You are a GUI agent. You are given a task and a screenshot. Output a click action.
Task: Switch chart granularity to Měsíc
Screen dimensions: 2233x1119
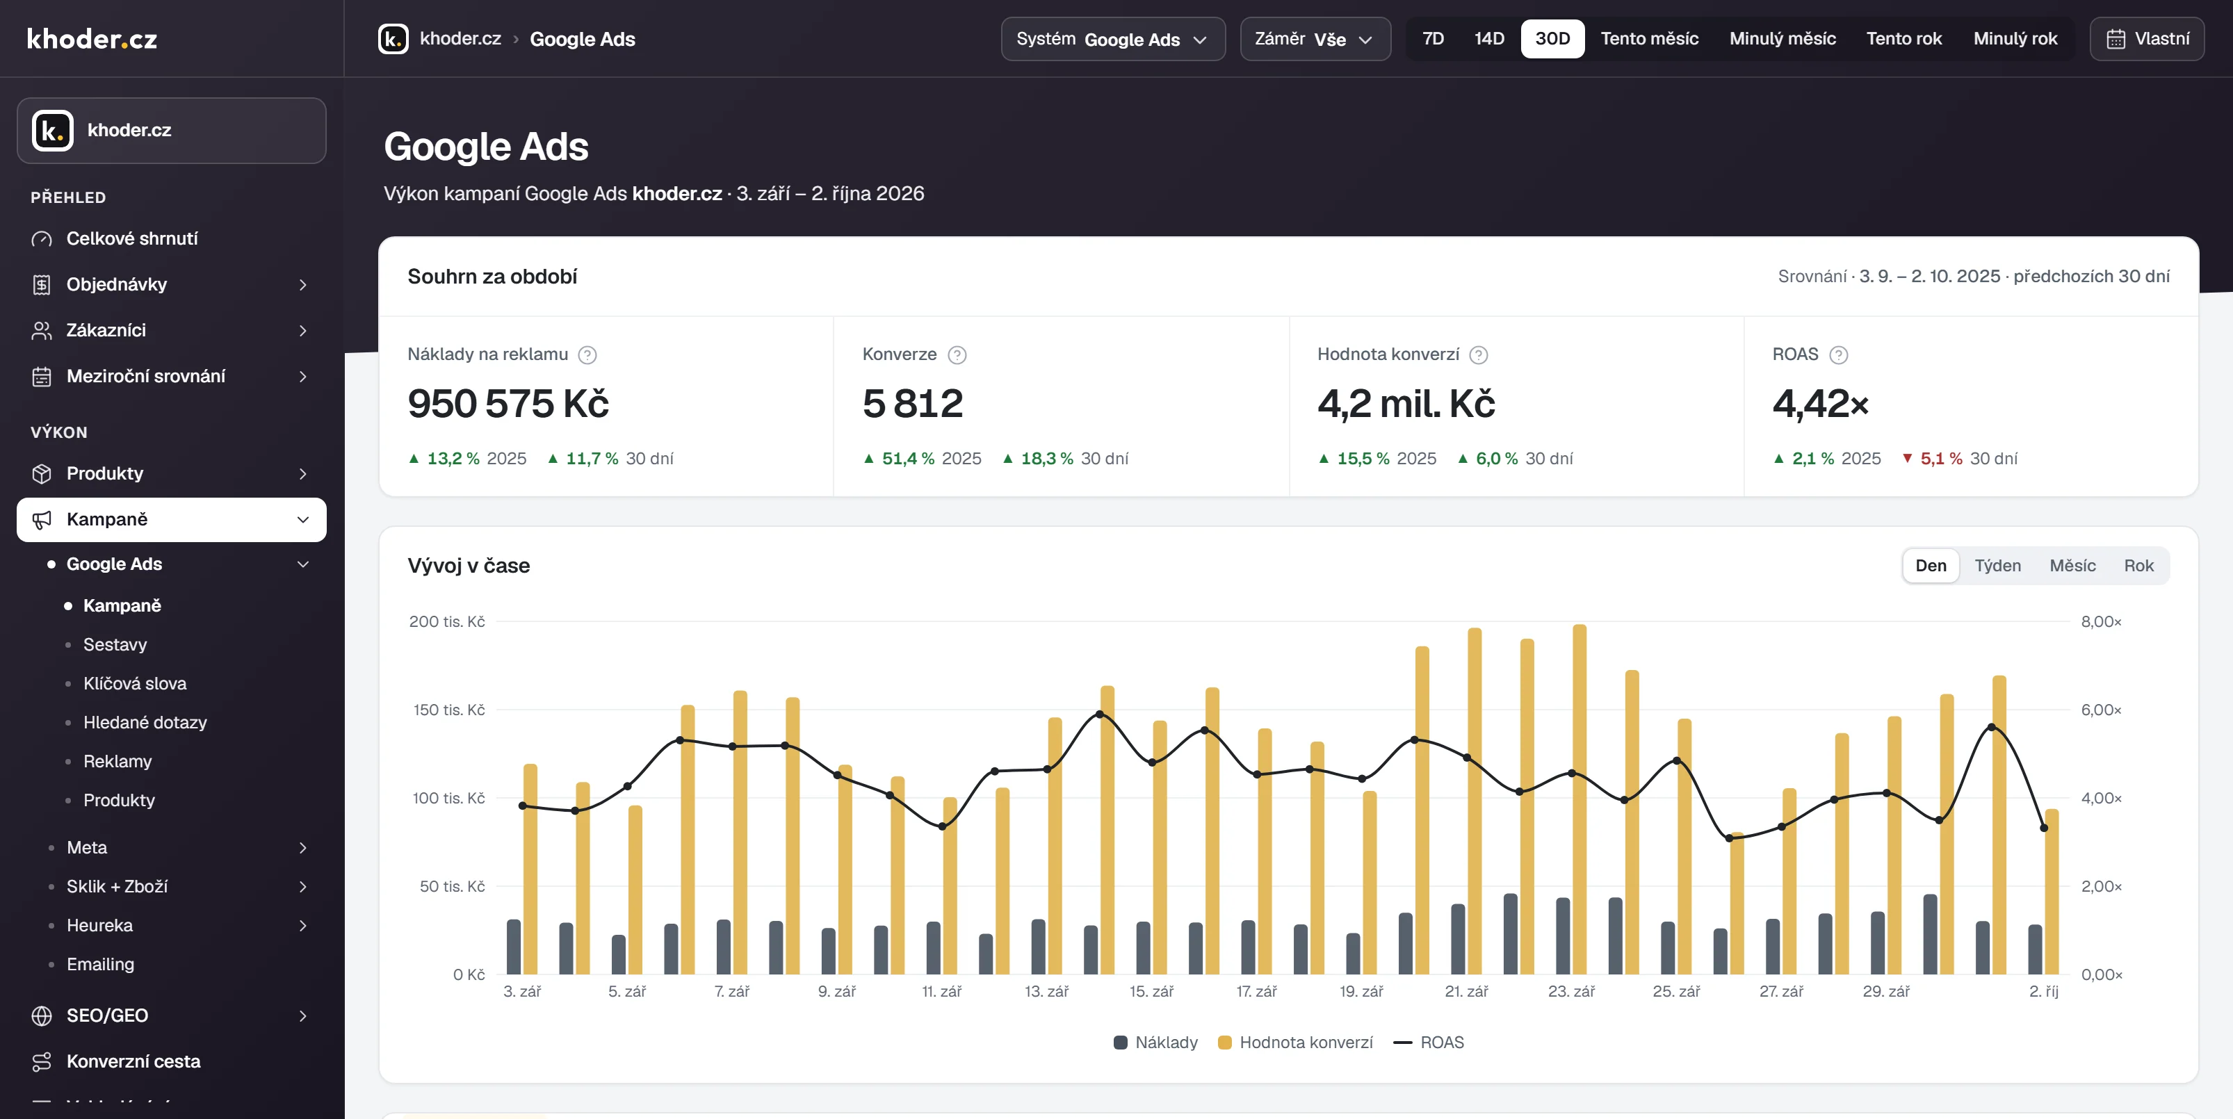tap(2072, 565)
